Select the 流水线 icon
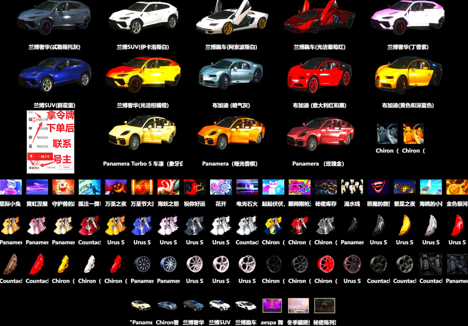This screenshot has width=468, height=326. (x=352, y=187)
